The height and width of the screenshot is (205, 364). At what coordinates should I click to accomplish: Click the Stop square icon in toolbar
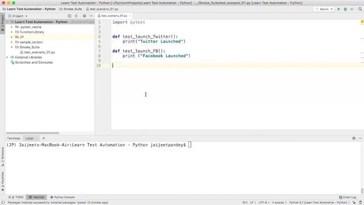[x=351, y=9]
